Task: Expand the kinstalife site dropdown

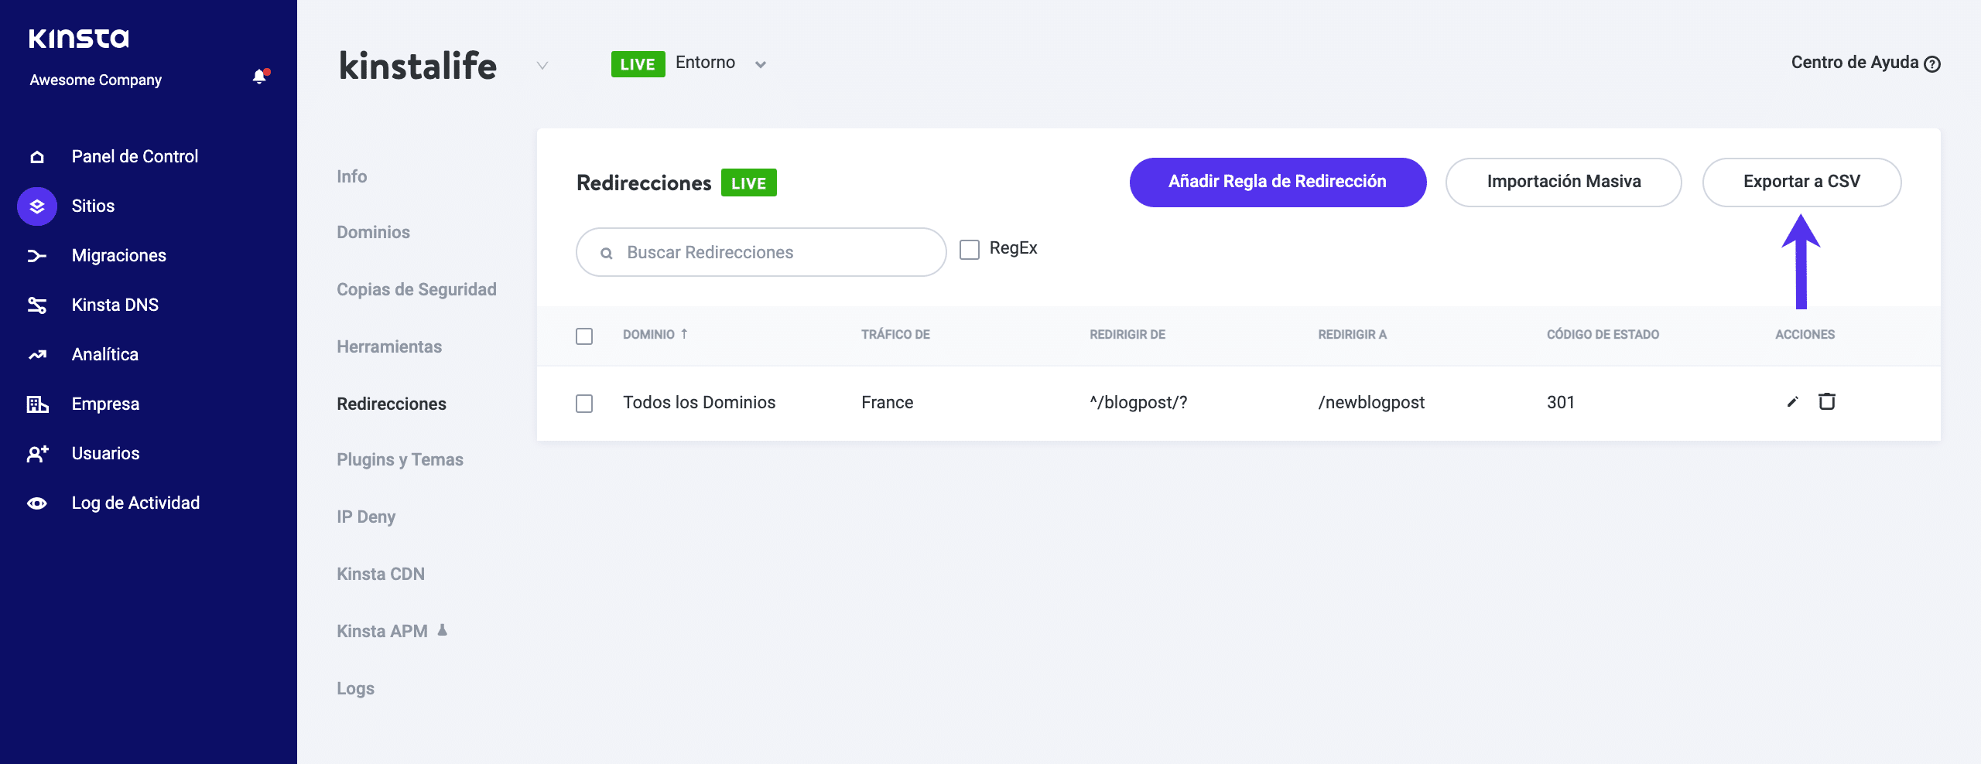Action: (542, 67)
